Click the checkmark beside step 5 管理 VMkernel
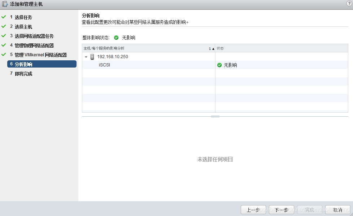Image resolution: width=353 pixels, height=216 pixels. tap(4, 55)
